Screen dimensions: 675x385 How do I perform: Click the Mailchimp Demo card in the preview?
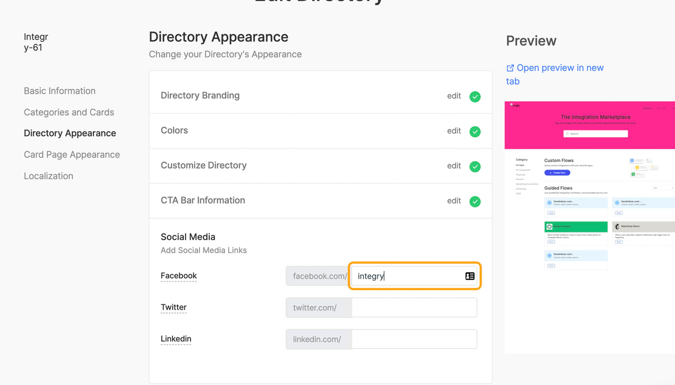coord(643,233)
